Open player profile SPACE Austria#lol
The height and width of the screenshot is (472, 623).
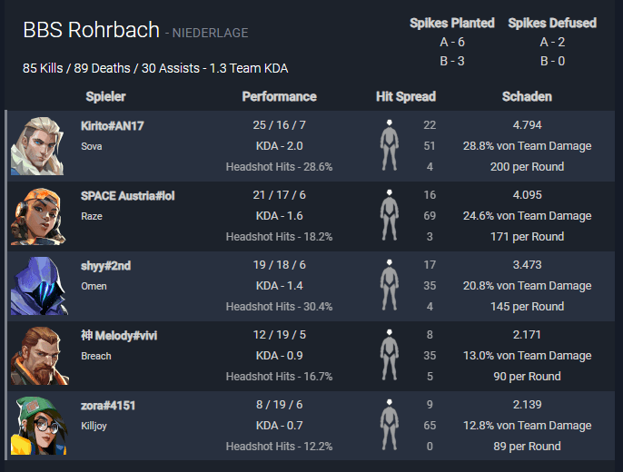127,196
